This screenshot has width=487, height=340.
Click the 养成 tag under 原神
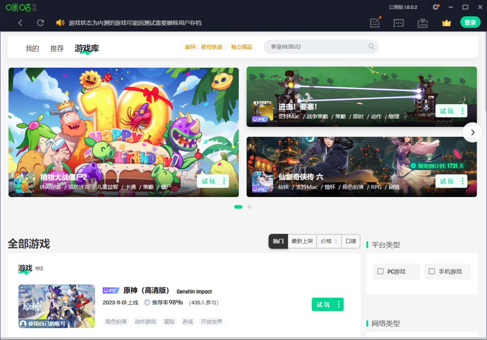point(188,322)
